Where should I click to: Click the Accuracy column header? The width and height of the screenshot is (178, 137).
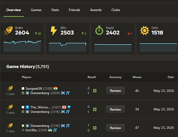click(115, 77)
